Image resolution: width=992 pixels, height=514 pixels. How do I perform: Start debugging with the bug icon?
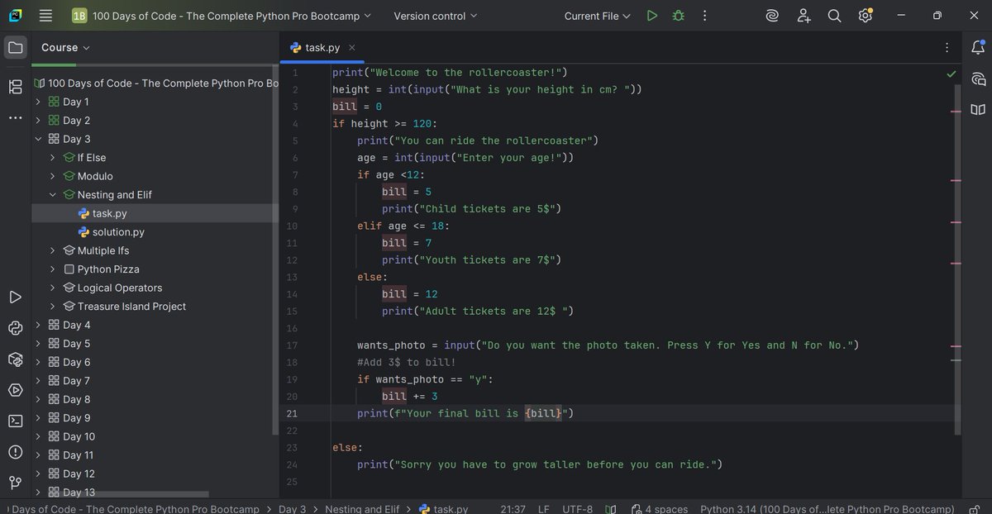tap(679, 16)
